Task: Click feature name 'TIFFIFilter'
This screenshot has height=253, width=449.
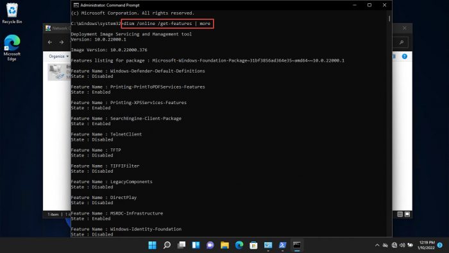Action: click(125, 166)
